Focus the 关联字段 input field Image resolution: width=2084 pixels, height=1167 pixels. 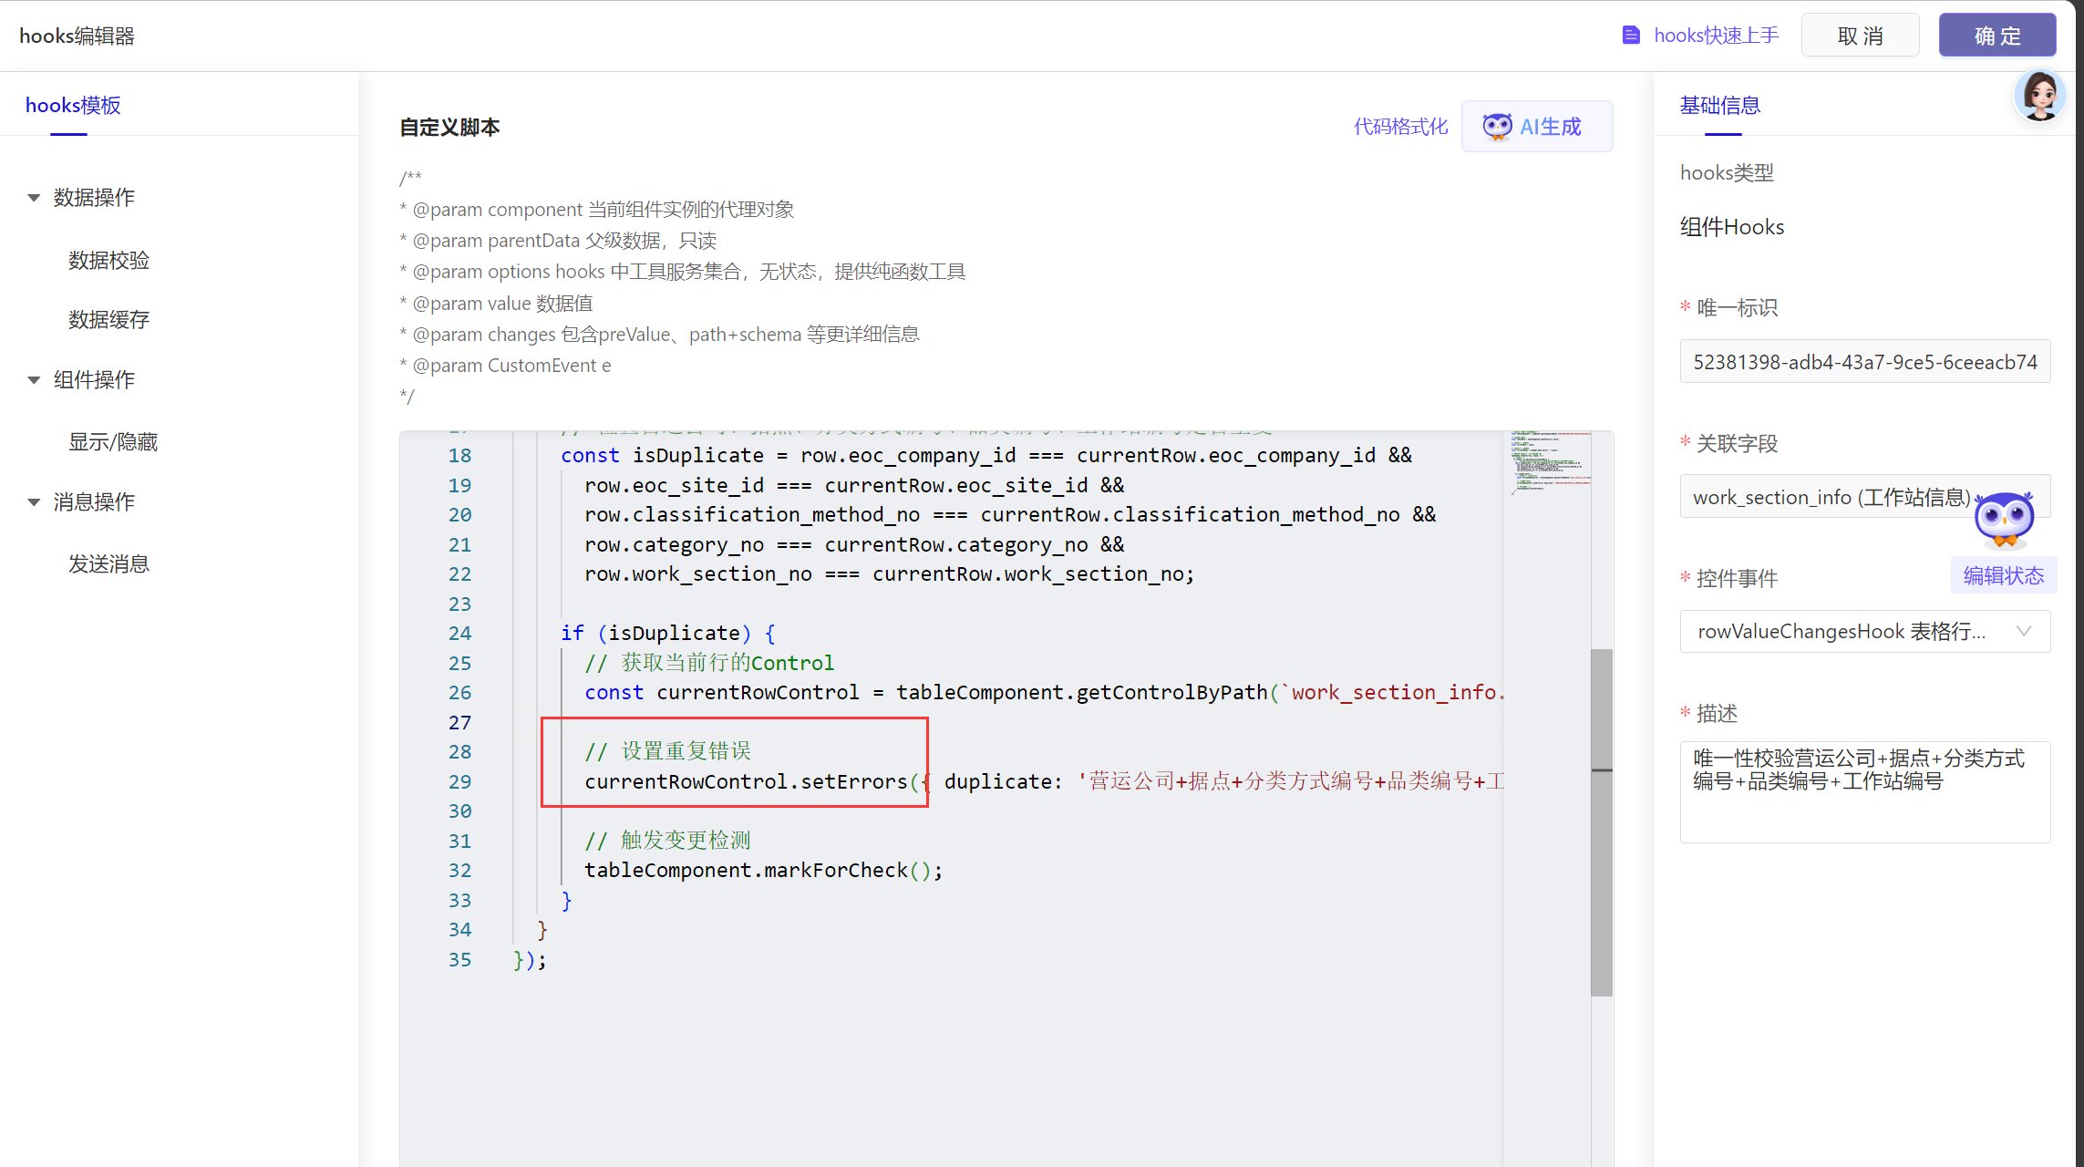click(x=1865, y=497)
